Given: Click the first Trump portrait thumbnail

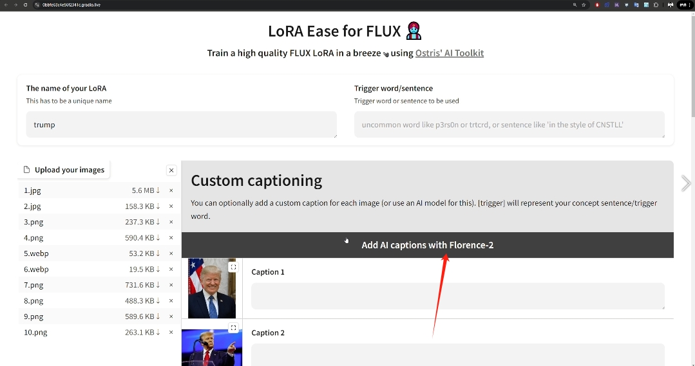Looking at the screenshot, I should (x=212, y=289).
